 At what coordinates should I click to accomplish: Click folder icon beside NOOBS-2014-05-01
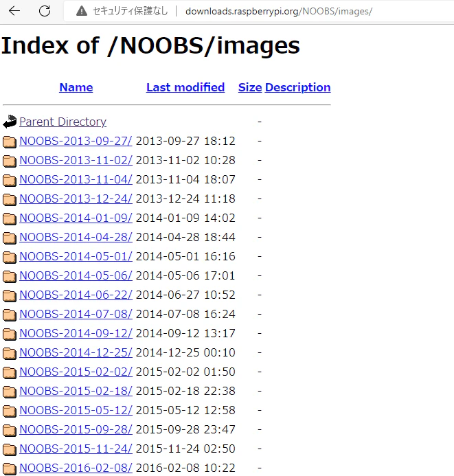pos(10,257)
